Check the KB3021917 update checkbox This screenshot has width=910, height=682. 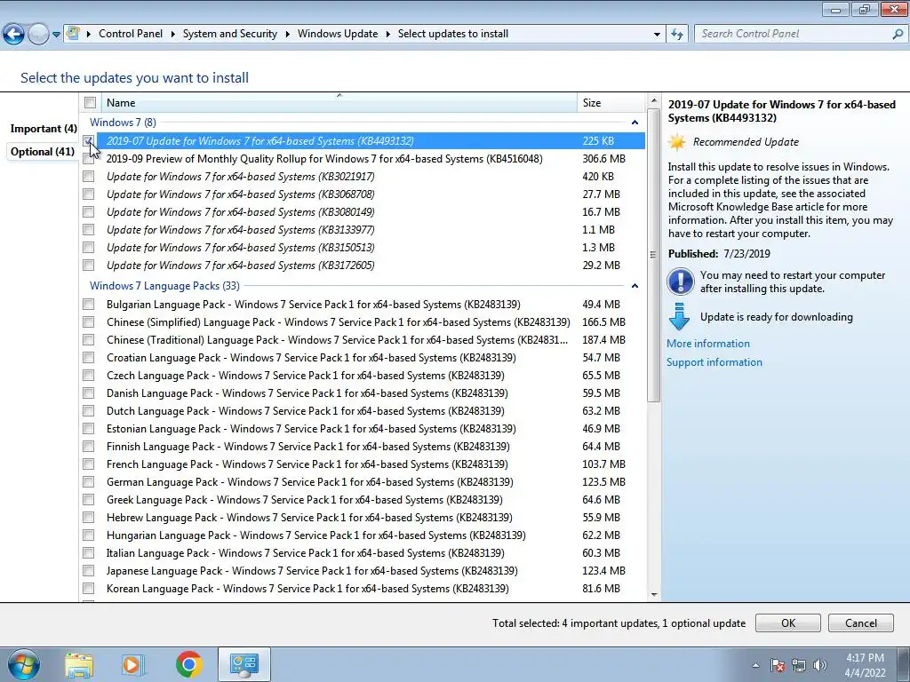pyautogui.click(x=89, y=177)
